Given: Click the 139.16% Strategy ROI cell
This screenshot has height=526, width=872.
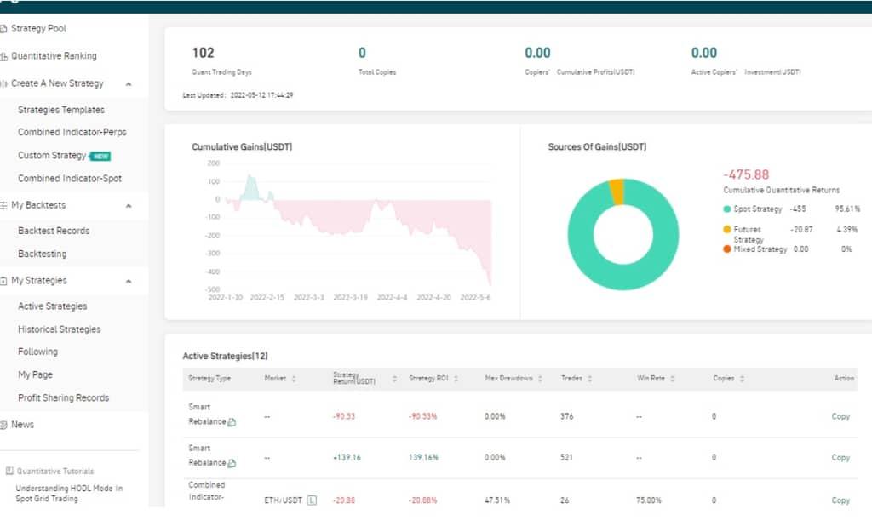Looking at the screenshot, I should pyautogui.click(x=423, y=458).
